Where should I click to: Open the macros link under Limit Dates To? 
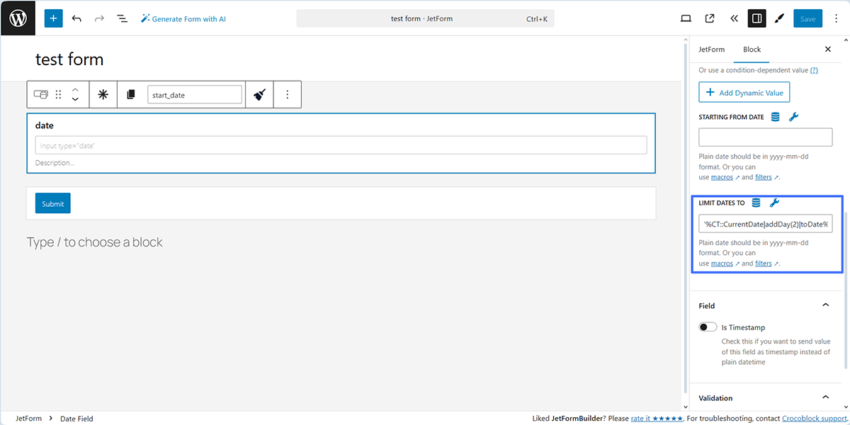pos(722,263)
